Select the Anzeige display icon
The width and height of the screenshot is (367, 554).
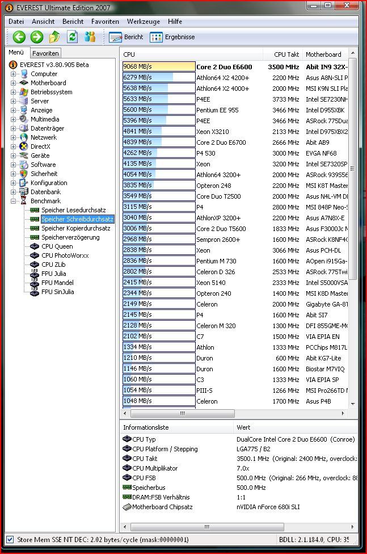tap(24, 110)
